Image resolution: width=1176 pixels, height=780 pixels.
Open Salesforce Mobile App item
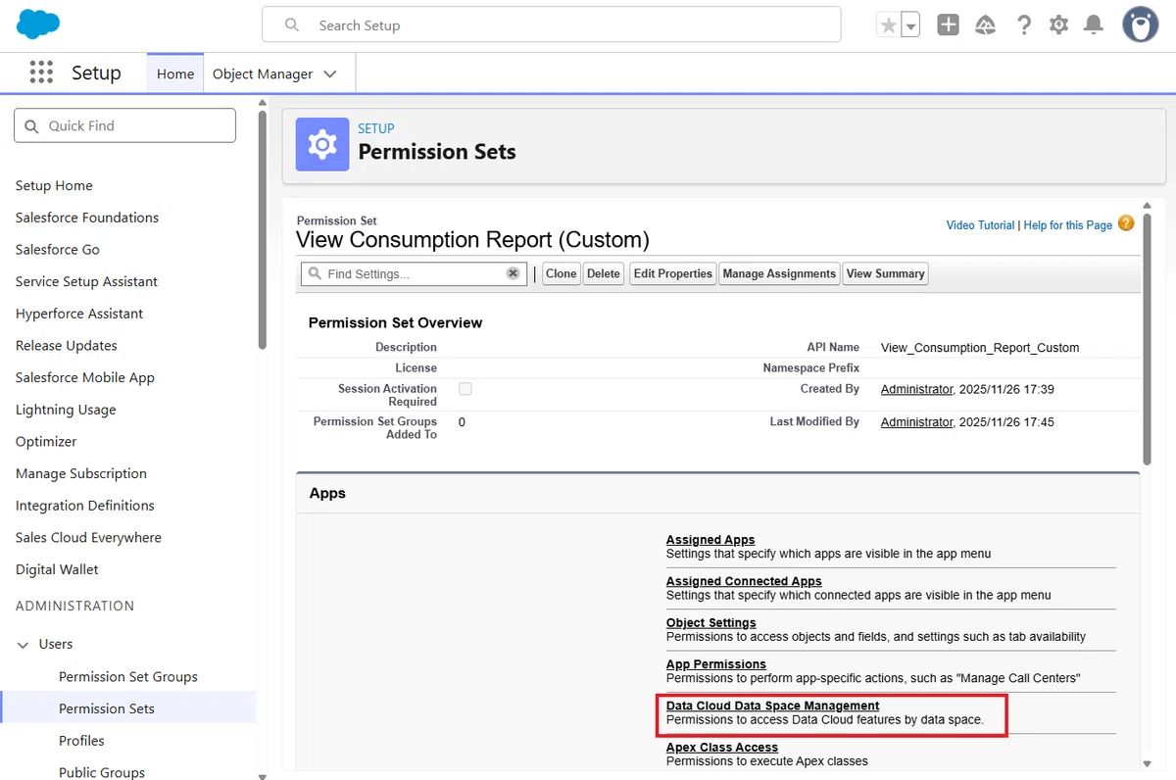[x=85, y=377]
